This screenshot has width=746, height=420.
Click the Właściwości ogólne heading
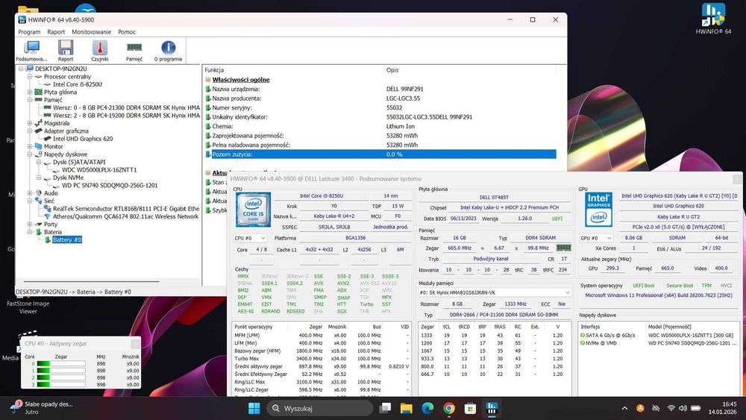coord(241,80)
